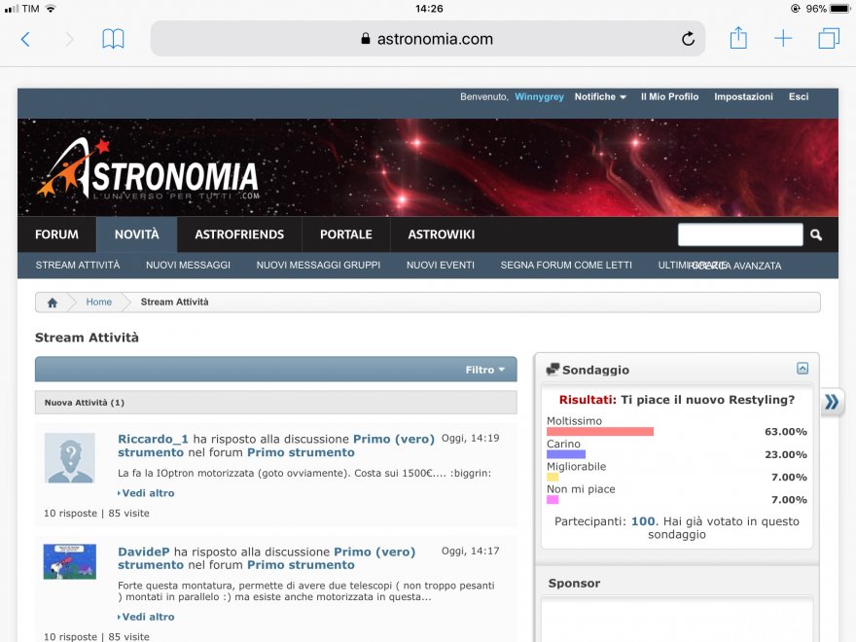Reload the page with refresh icon

click(x=688, y=39)
